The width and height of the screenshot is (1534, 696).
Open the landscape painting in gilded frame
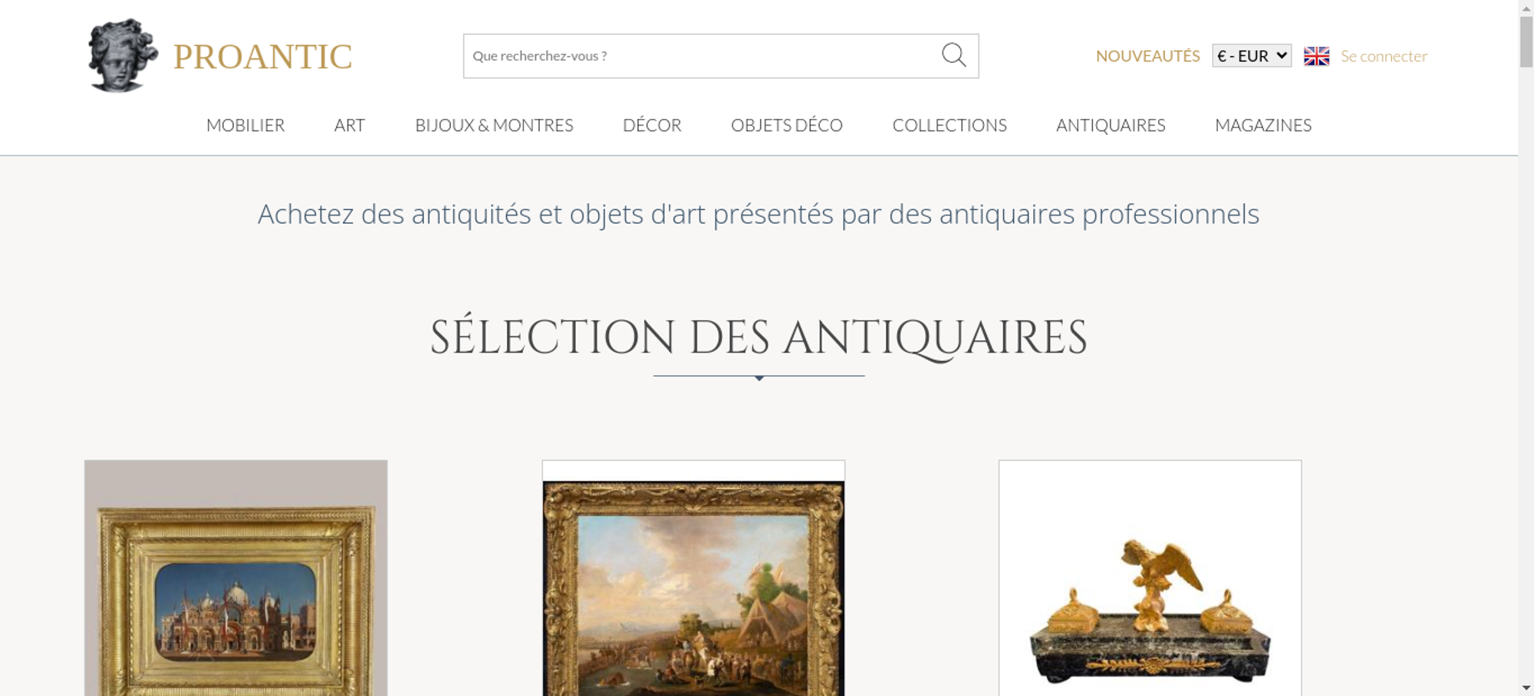[693, 578]
